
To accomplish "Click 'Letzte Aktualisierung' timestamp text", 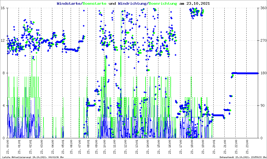I will (x=33, y=157).
